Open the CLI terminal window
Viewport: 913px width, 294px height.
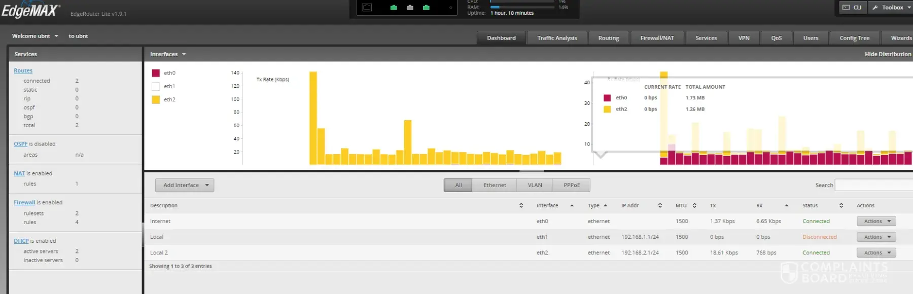pos(852,8)
